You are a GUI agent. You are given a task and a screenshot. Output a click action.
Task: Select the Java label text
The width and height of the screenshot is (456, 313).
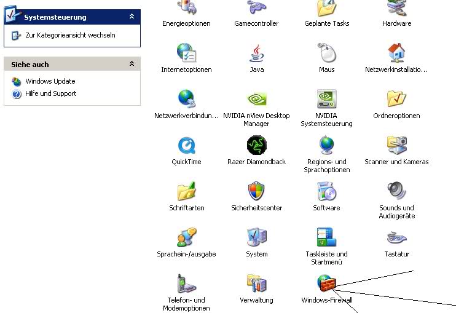257,69
